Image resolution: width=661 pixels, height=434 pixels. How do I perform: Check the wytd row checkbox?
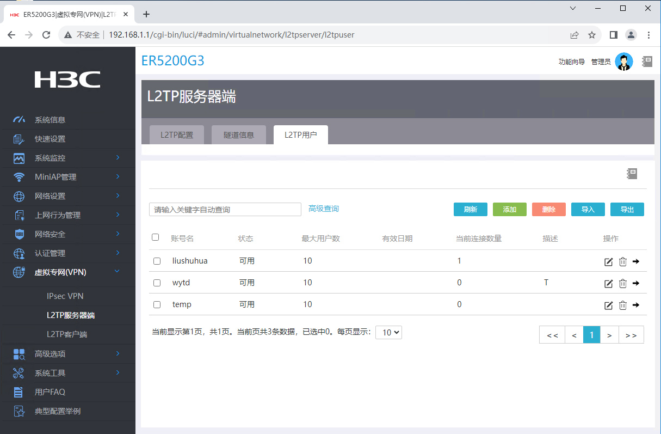click(x=157, y=283)
